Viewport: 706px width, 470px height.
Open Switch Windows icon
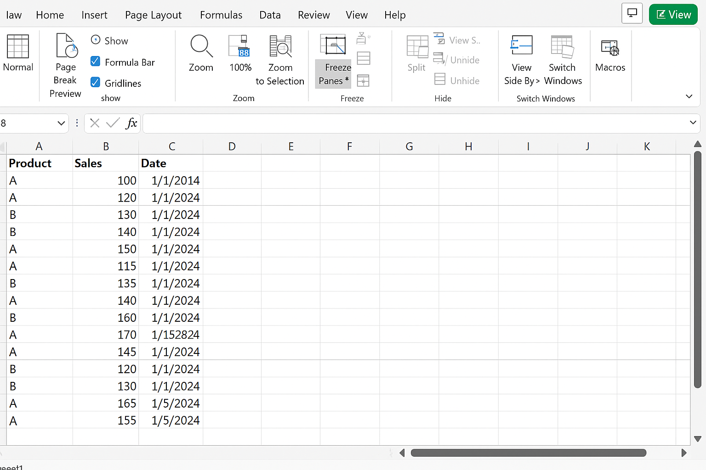pyautogui.click(x=562, y=46)
